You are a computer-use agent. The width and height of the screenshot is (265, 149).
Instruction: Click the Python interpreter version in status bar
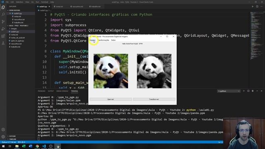tap(9, 142)
